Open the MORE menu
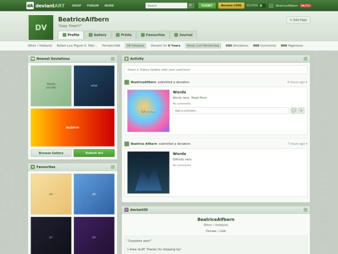The width and height of the screenshot is (338, 254). 109,6
